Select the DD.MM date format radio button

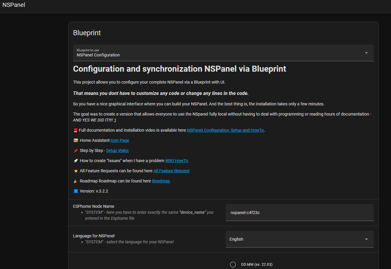[233, 264]
